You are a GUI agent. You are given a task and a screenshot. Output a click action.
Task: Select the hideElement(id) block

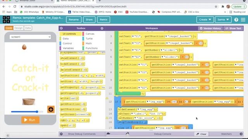pos(72,64)
